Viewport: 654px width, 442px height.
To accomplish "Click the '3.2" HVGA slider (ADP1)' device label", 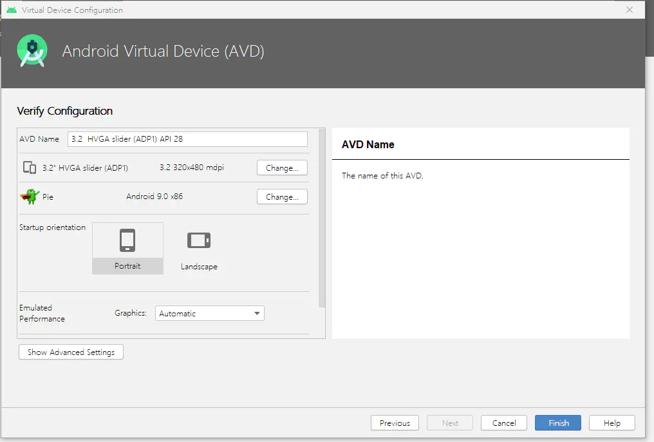I will point(85,168).
